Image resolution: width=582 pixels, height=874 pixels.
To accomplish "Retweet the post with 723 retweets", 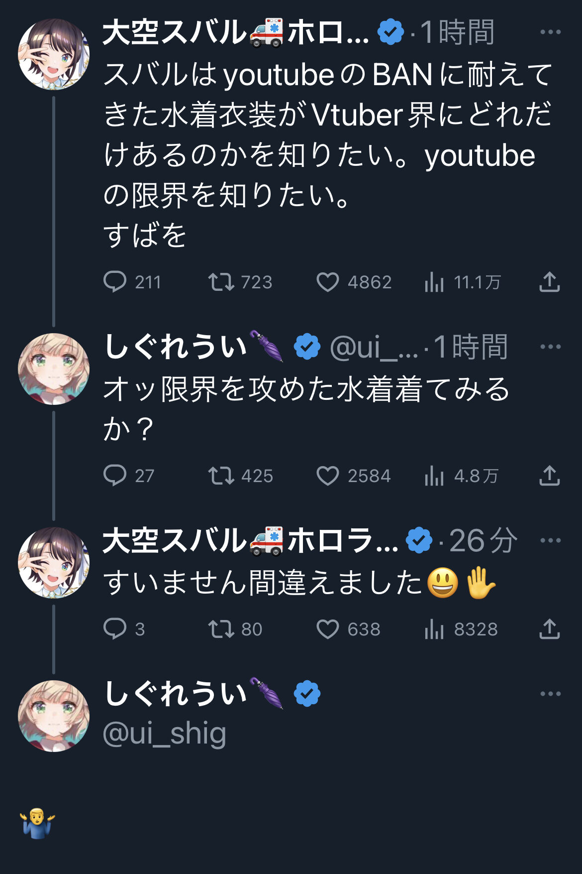I will [221, 282].
